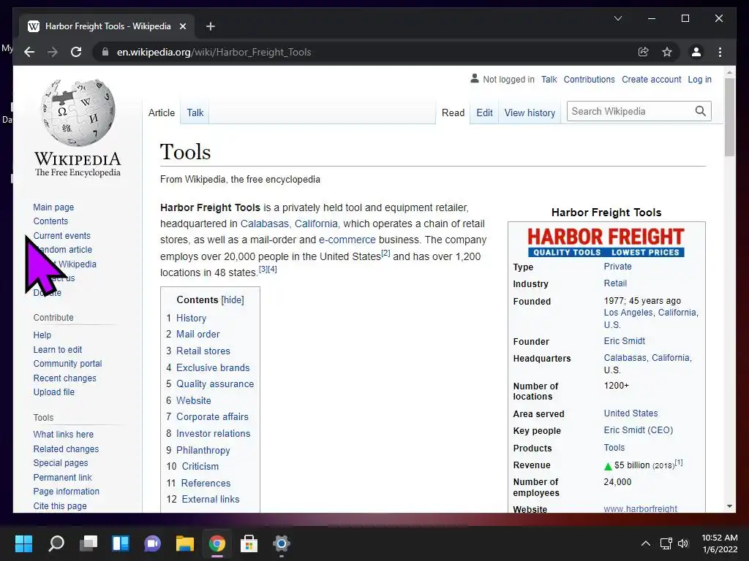Open the clock and date in taskbar

(720, 543)
